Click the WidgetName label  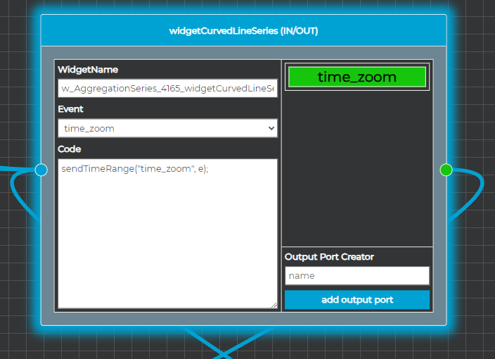coord(88,70)
